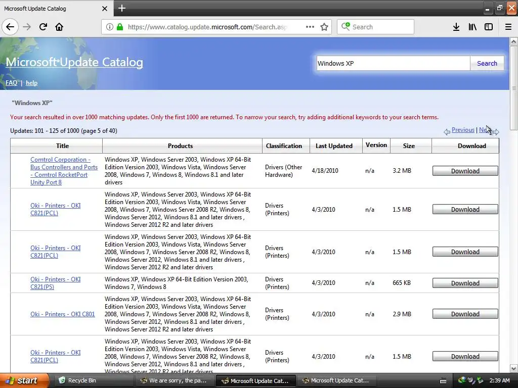Click the left arrow icon beside Previous
Screen dimensions: 518x388
point(447,132)
